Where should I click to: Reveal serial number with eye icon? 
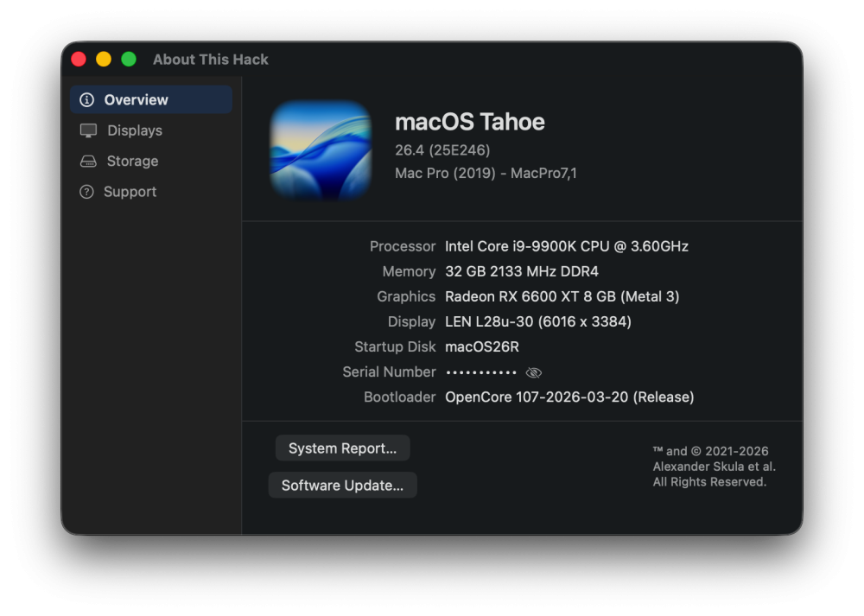click(533, 373)
